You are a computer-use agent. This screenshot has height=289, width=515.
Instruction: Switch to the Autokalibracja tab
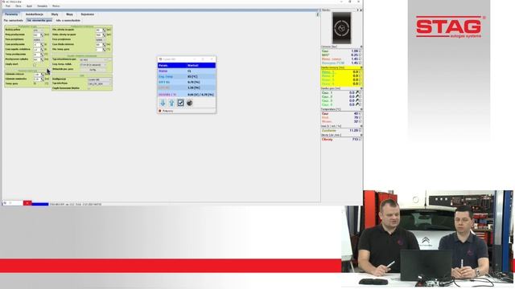35,14
